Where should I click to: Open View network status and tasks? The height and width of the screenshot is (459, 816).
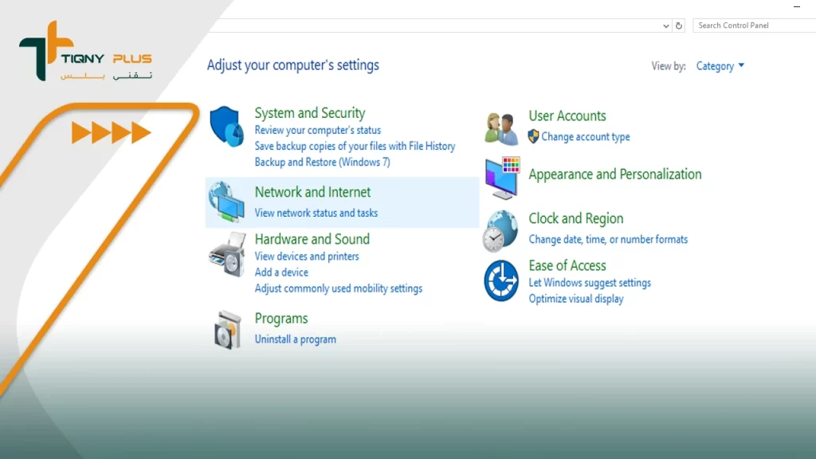[316, 213]
